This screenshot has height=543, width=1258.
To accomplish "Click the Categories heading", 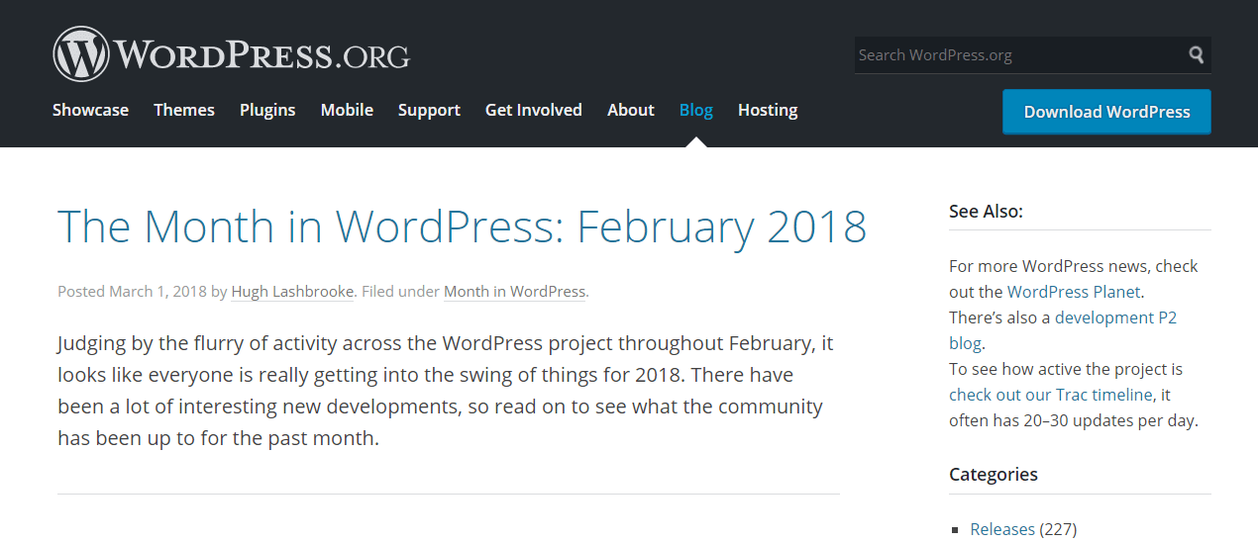I will tap(994, 474).
